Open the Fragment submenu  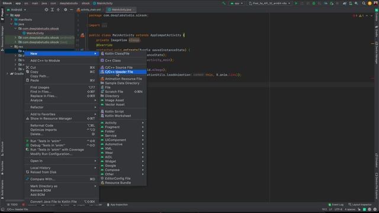tap(123, 127)
